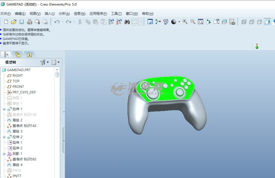Viewport: 275px width, 178px height.
Task: Activate the dashed selection box tool
Action: [135, 22]
